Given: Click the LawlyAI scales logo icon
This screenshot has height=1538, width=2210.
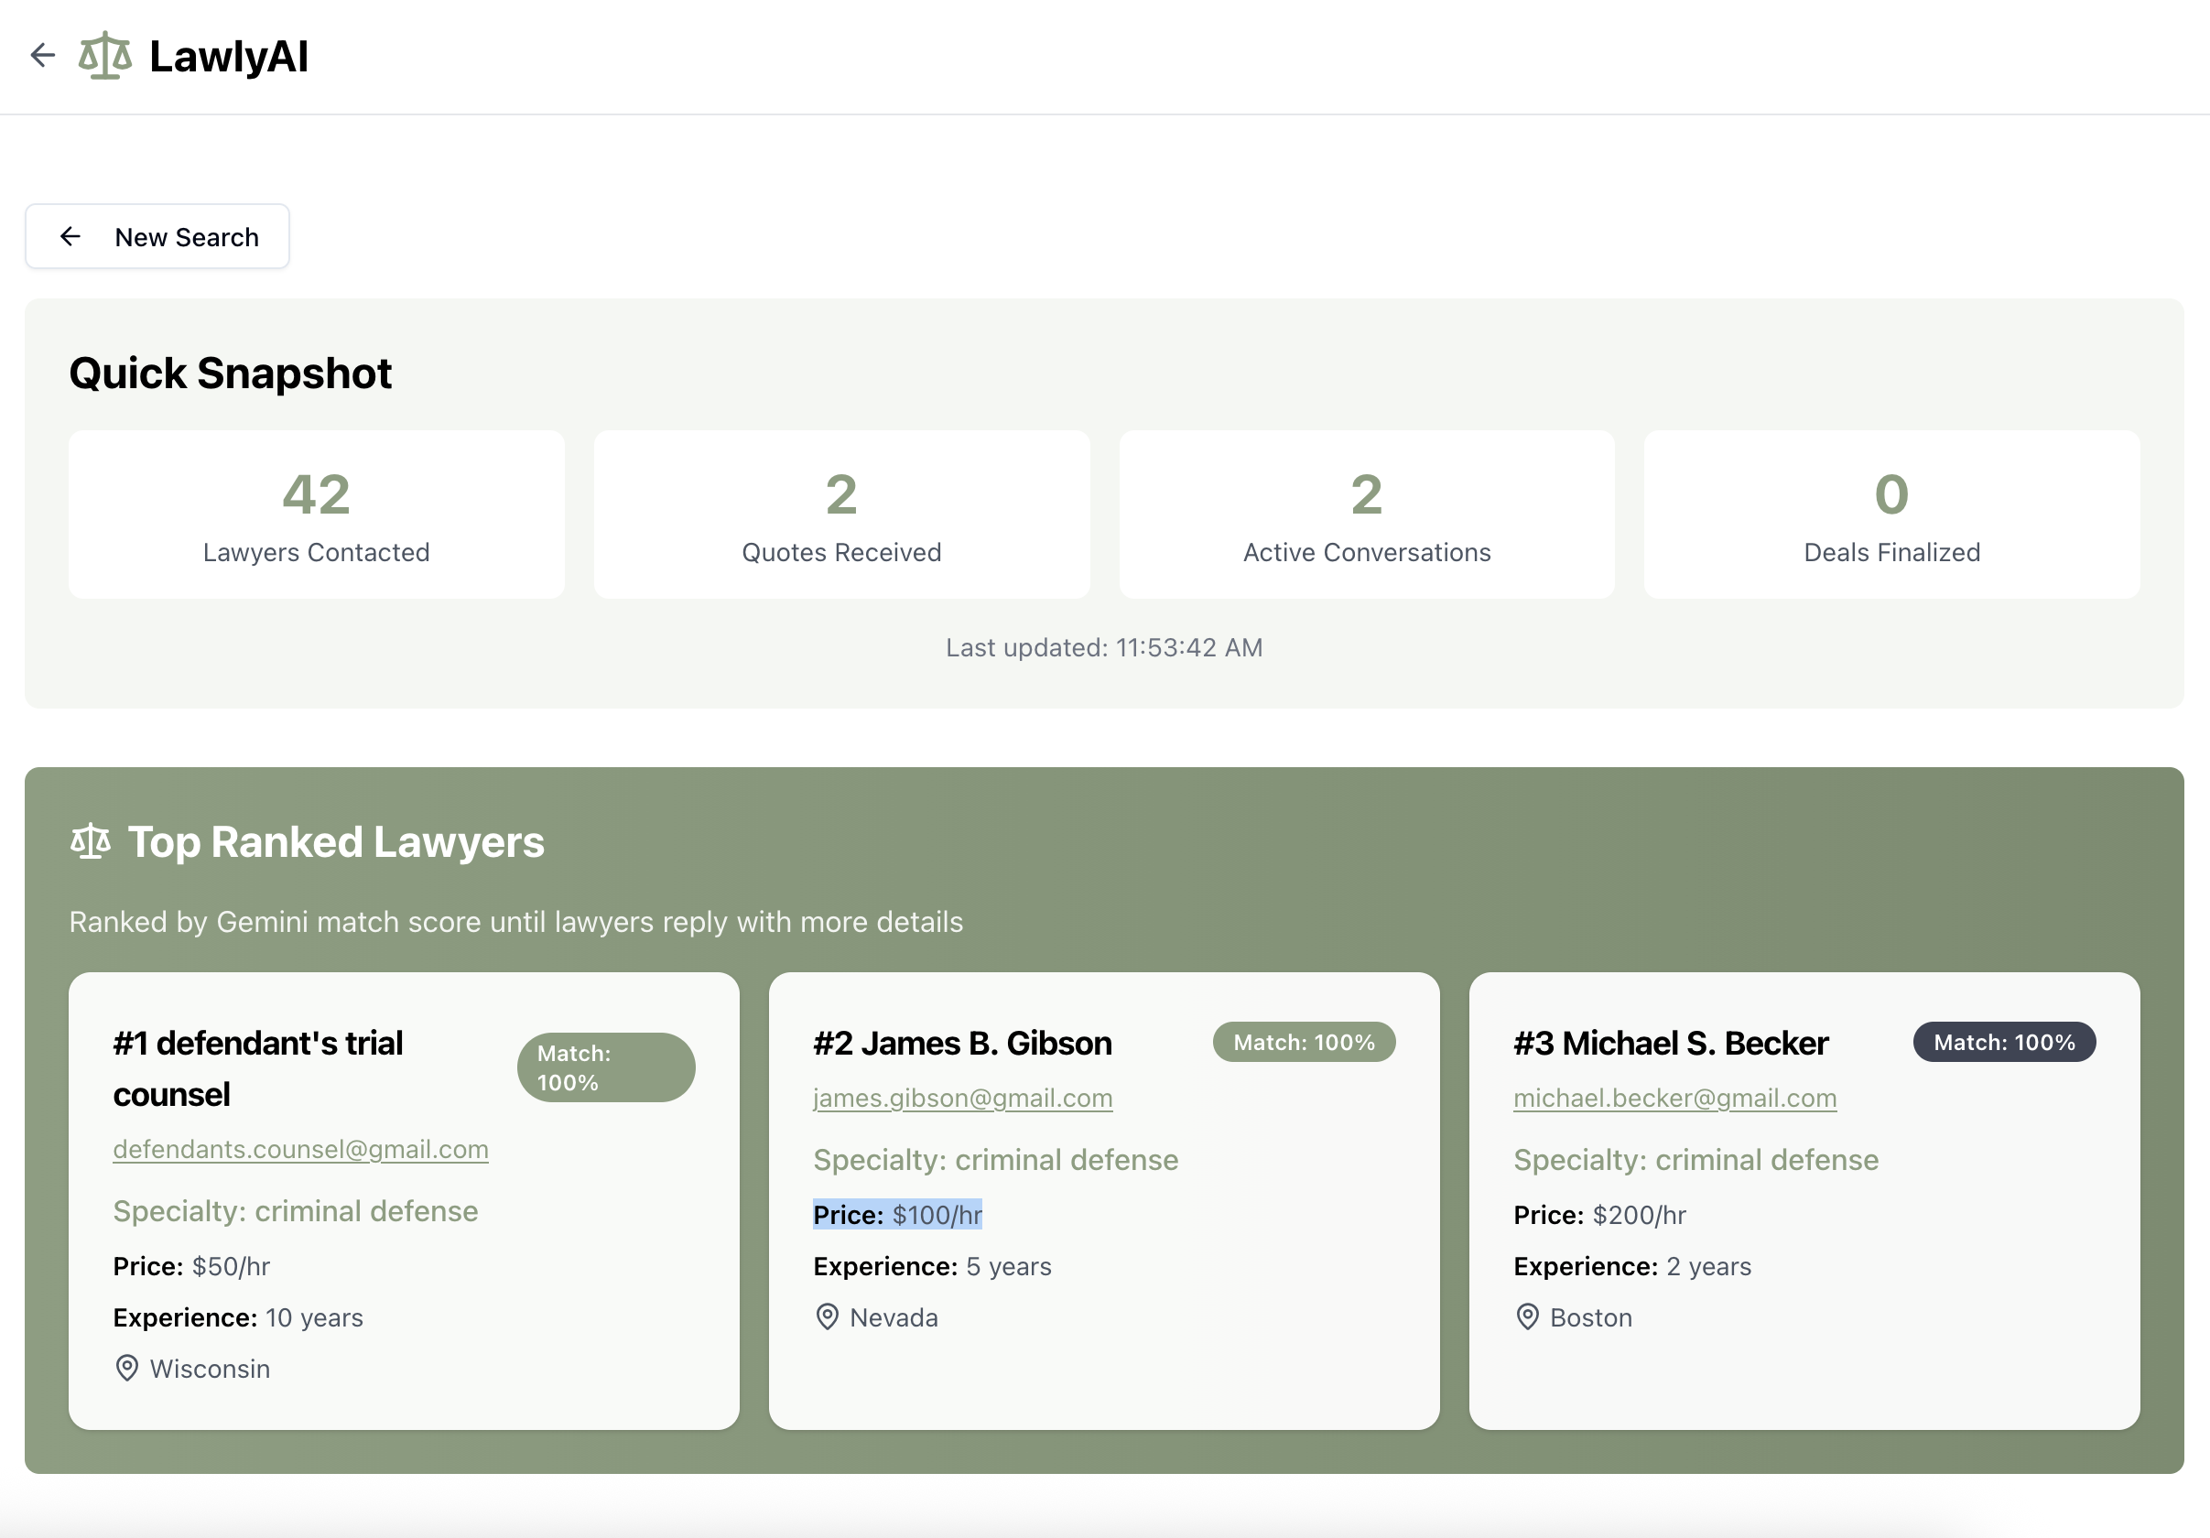Looking at the screenshot, I should coord(105,56).
